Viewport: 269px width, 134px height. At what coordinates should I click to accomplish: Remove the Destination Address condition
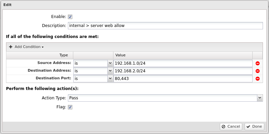tap(258, 71)
